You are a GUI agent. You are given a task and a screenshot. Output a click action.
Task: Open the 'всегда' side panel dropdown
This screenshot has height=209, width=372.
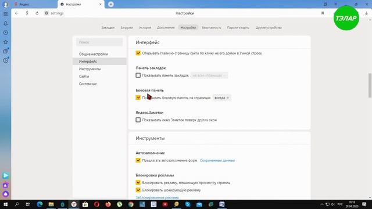click(x=221, y=98)
